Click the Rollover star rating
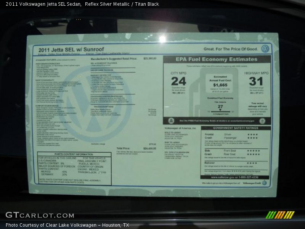305x229 pixels. (252, 163)
